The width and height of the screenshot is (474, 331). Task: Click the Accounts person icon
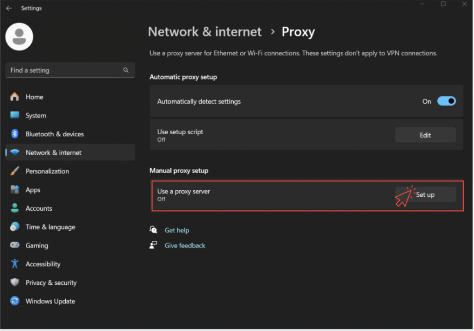click(x=15, y=208)
